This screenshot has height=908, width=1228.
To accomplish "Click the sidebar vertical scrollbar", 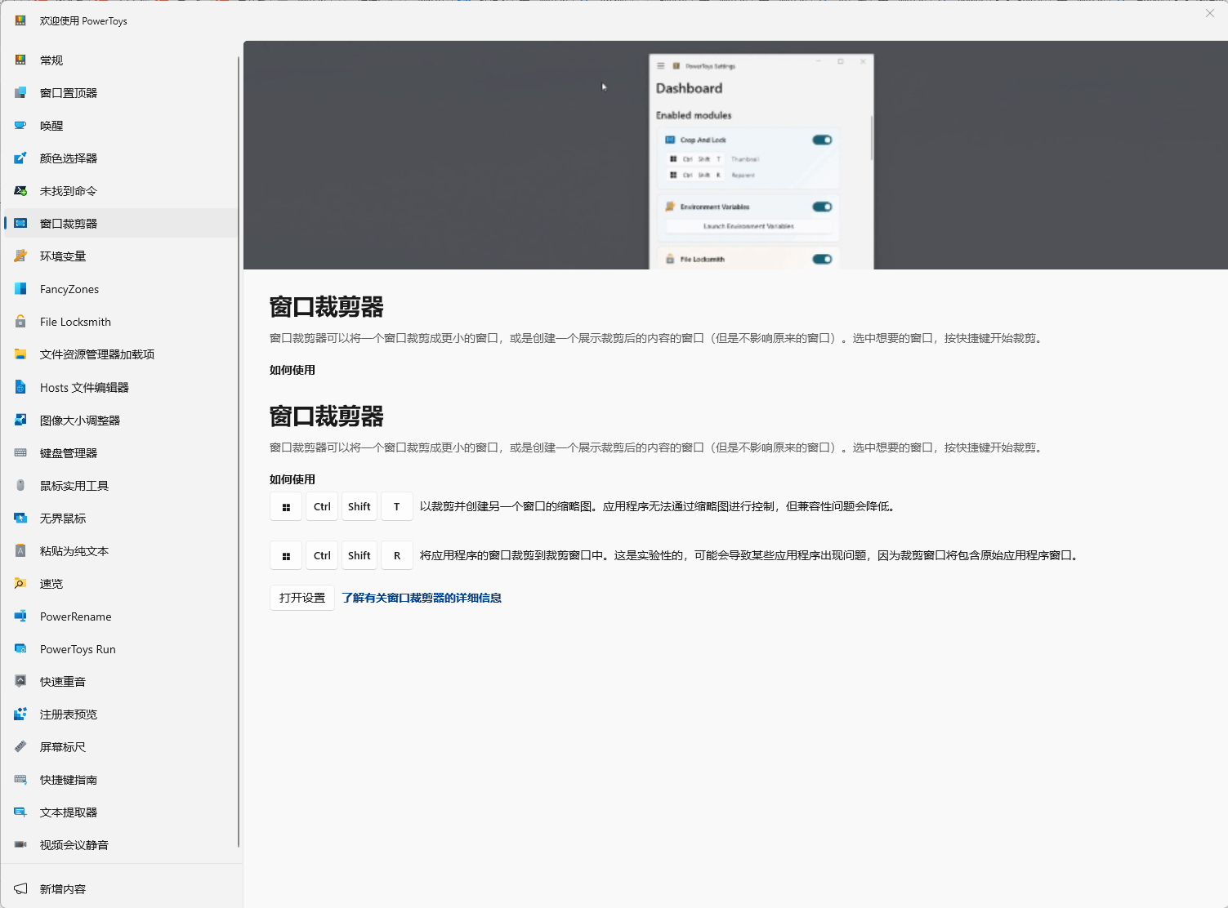I will tap(239, 452).
